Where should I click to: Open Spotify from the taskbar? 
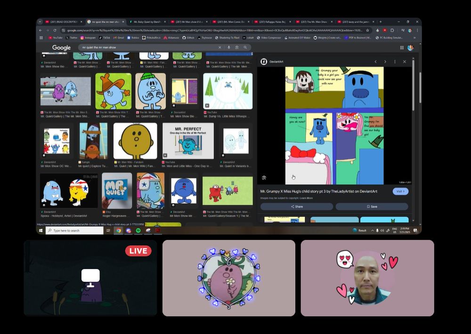(138, 231)
